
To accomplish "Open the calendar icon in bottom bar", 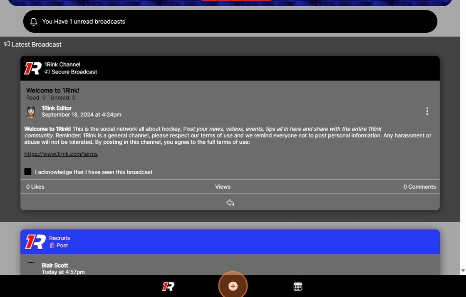I will click(x=298, y=286).
